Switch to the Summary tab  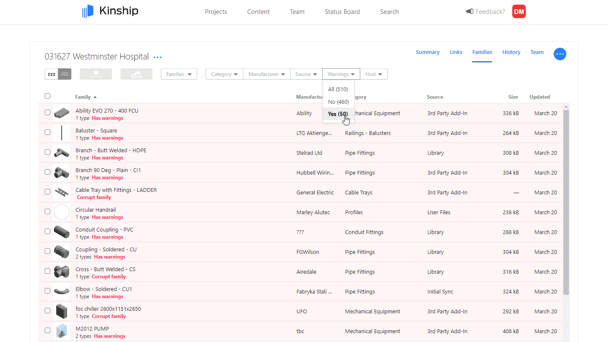click(427, 52)
